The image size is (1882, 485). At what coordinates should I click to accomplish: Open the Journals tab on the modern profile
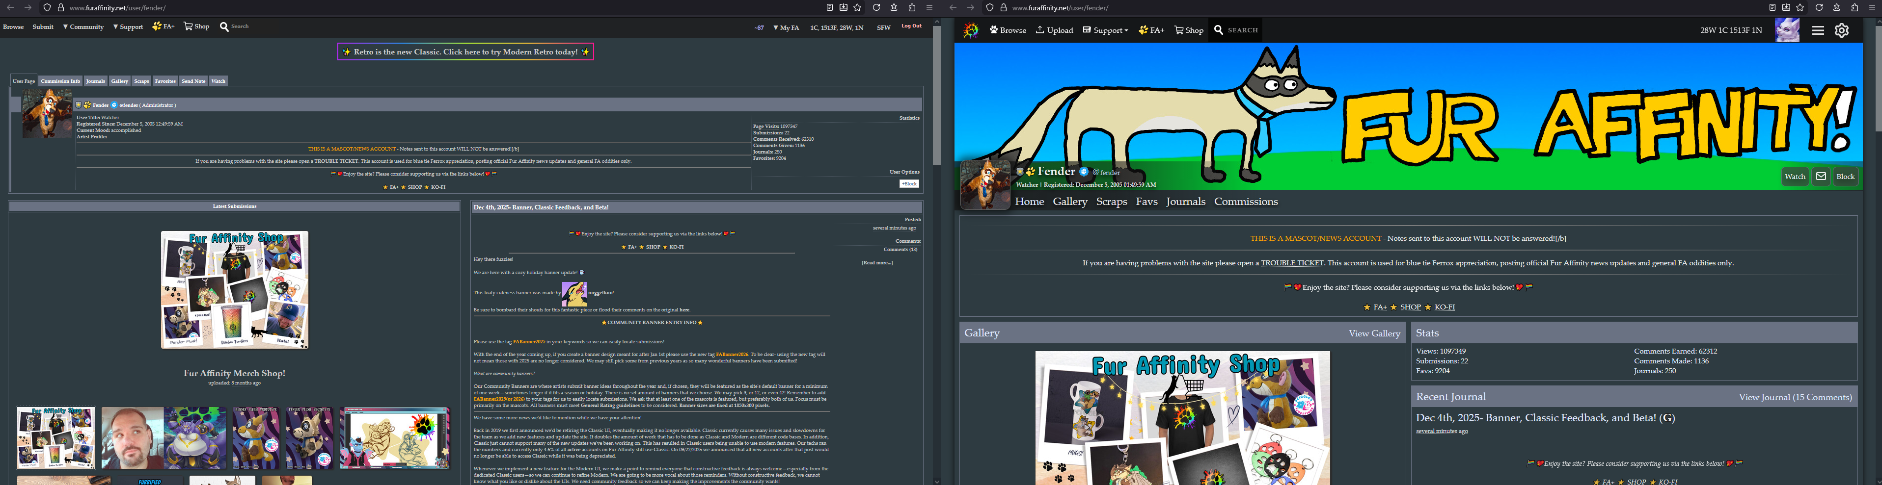click(1186, 201)
